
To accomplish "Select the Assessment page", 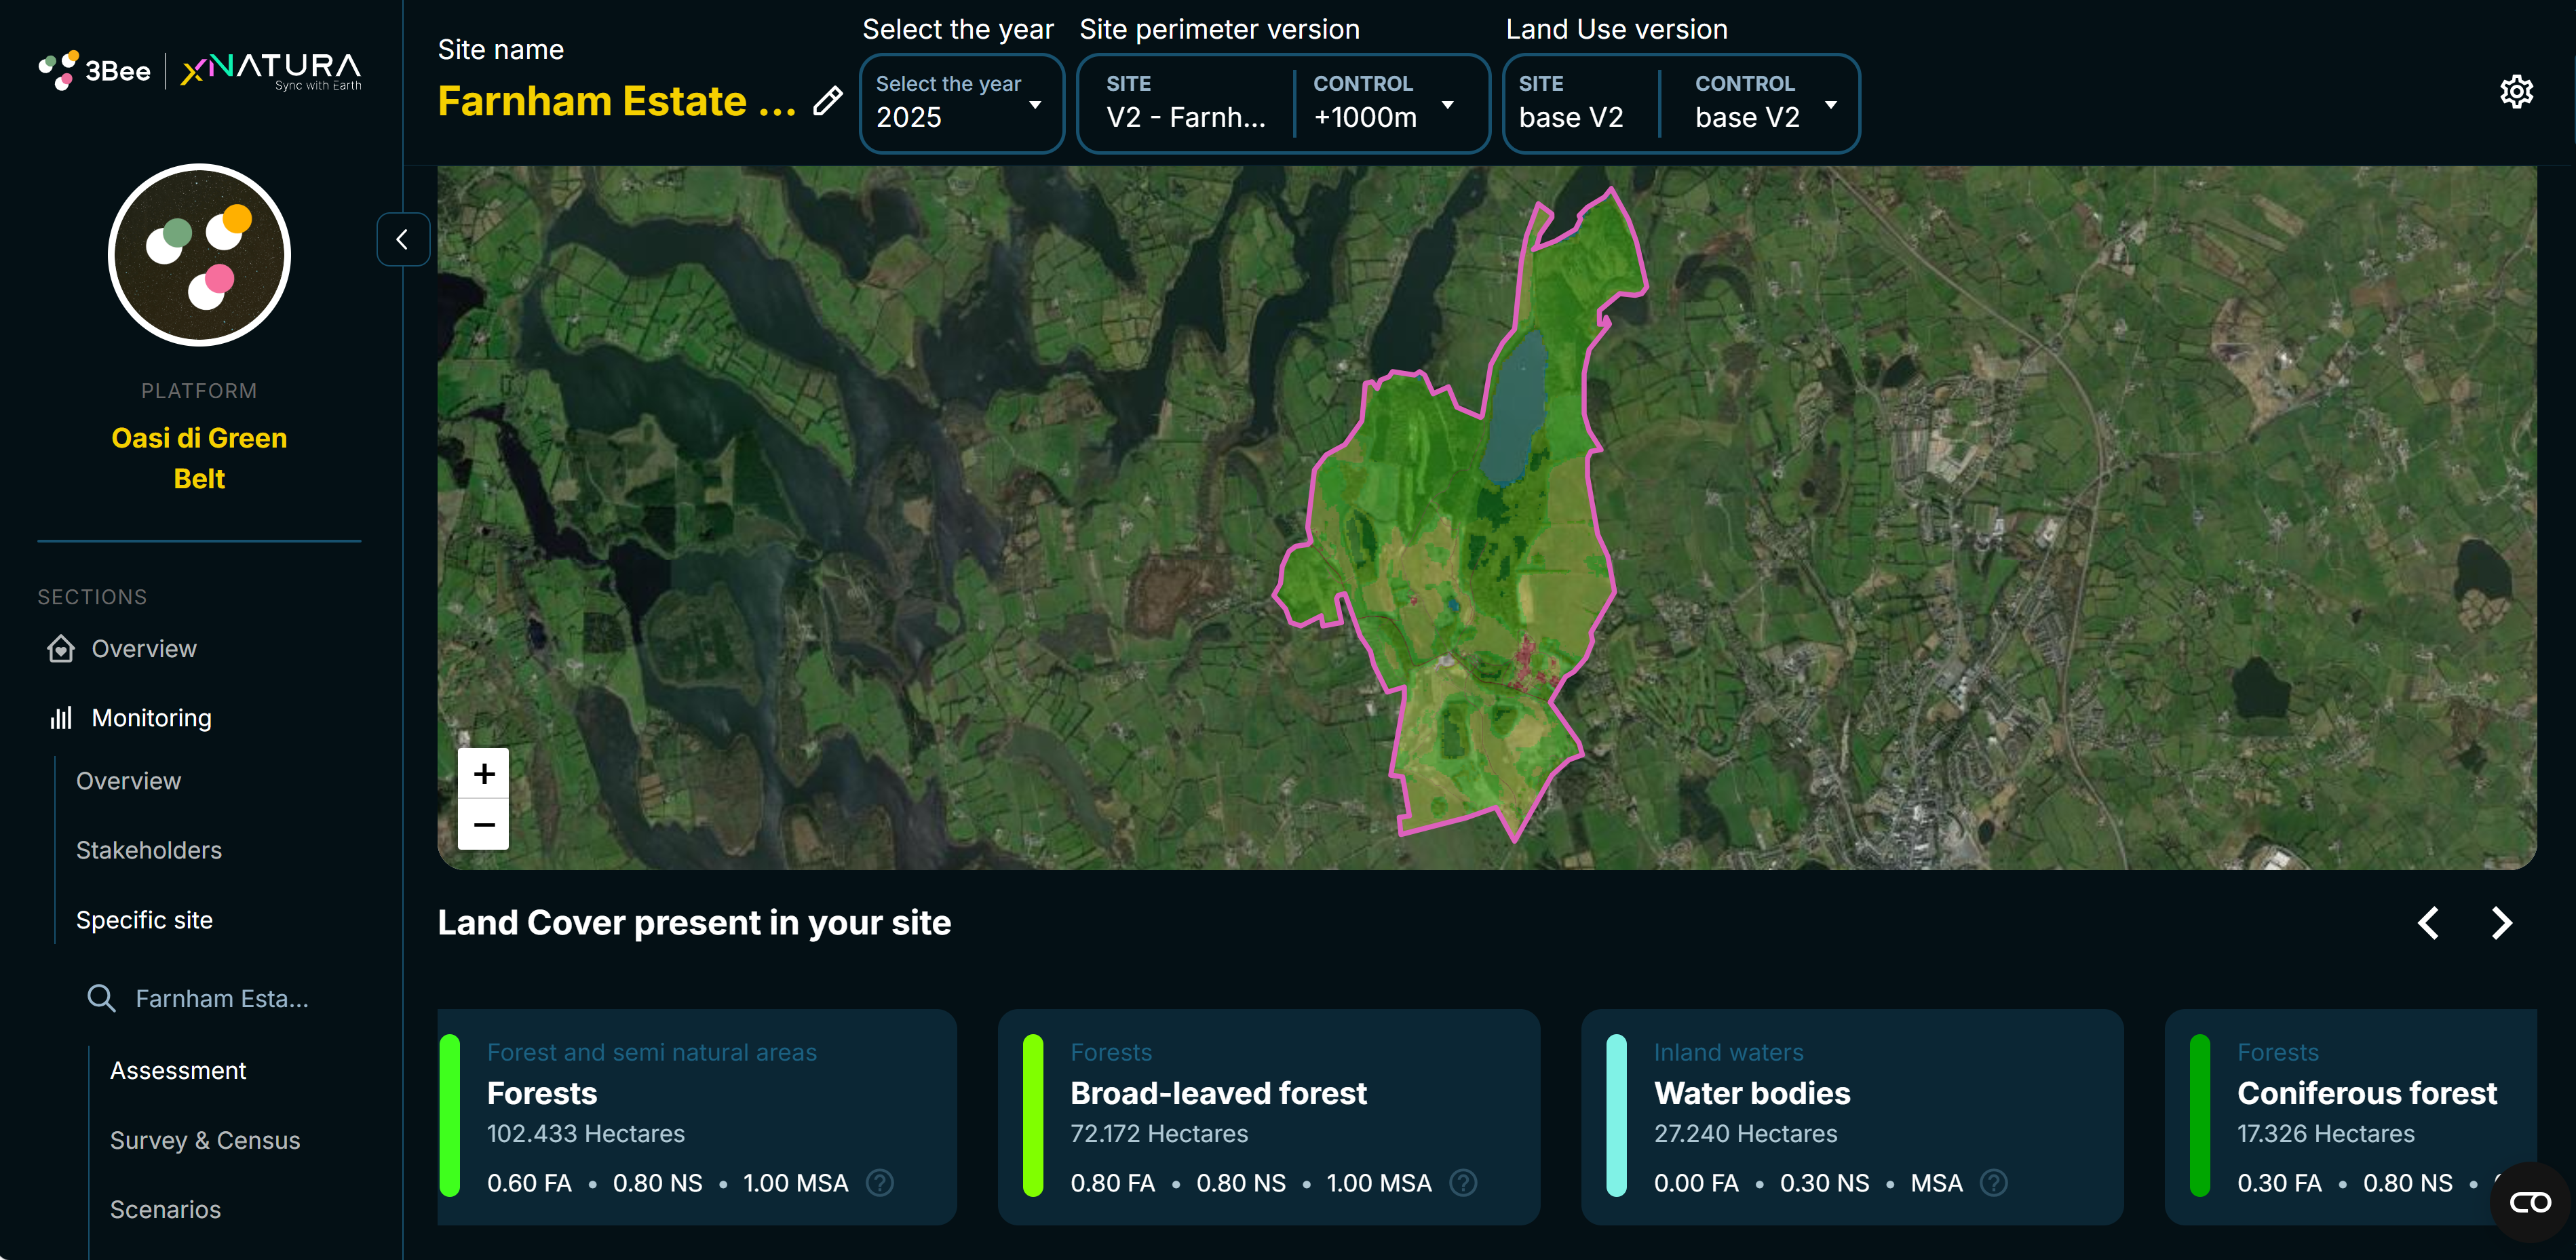I will (178, 1070).
